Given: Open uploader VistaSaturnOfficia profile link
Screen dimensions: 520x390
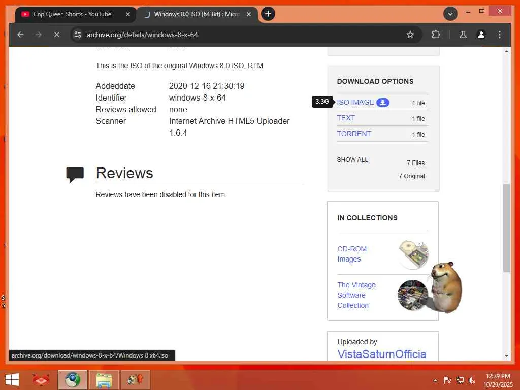Looking at the screenshot, I should 382,354.
